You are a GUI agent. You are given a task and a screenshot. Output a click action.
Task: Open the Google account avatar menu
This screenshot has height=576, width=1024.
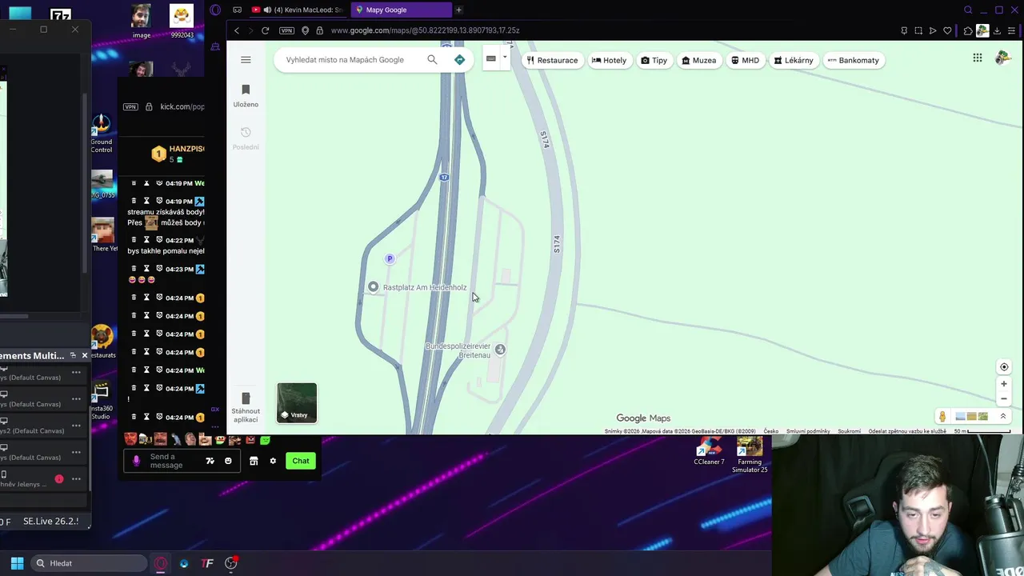coord(1002,58)
